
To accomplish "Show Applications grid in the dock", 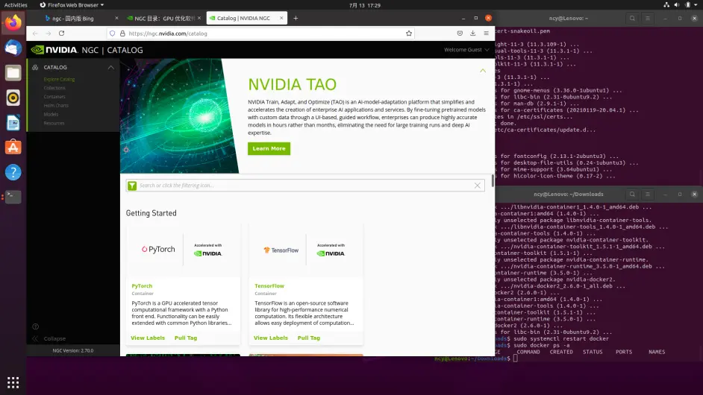I will coord(13,382).
